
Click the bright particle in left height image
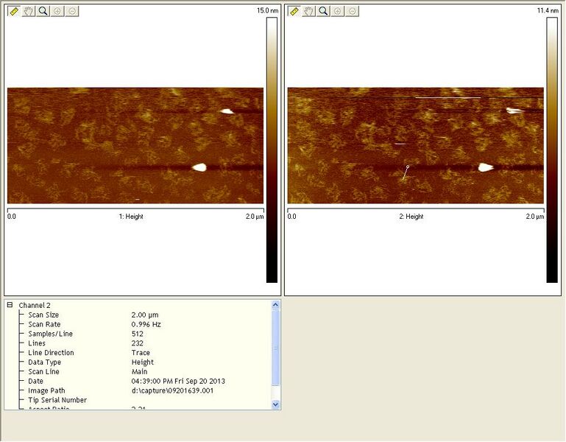tap(199, 167)
